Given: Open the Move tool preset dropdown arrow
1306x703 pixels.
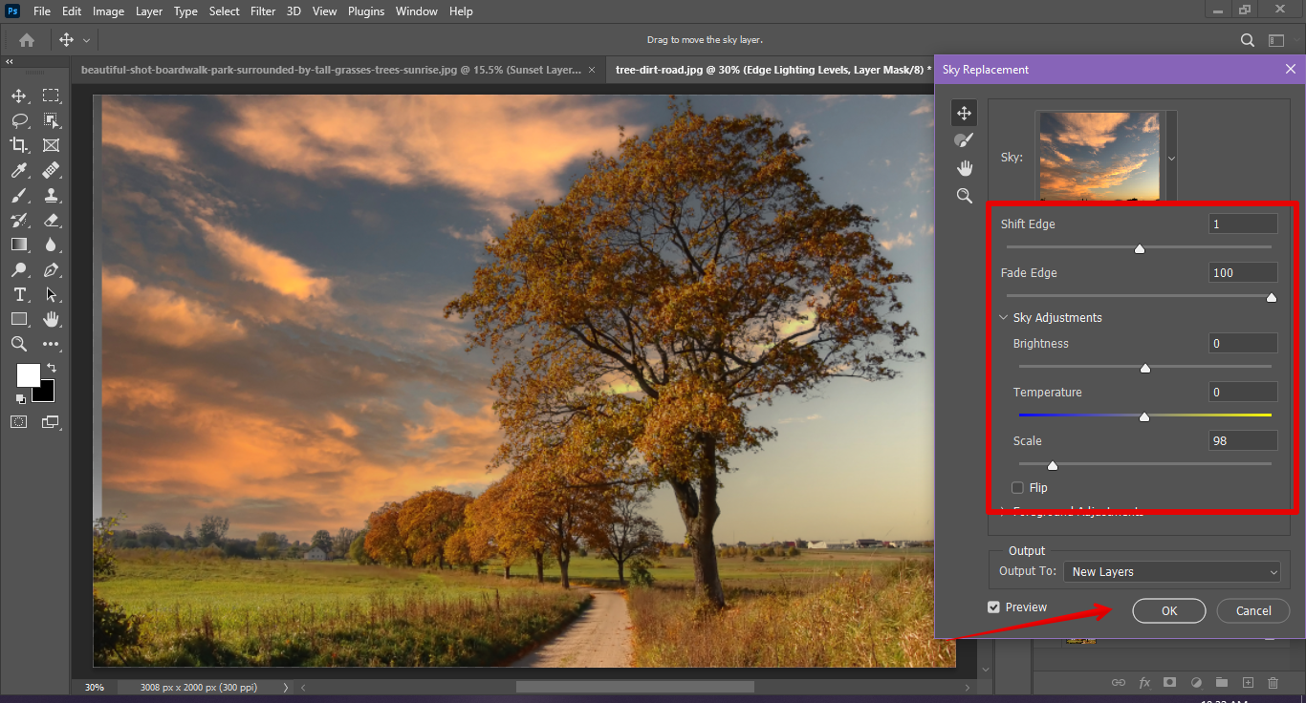Looking at the screenshot, I should (x=86, y=40).
